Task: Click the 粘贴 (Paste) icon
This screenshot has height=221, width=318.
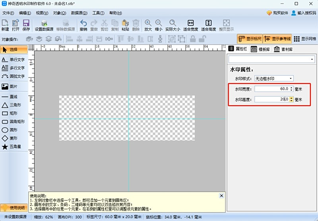Action: point(125,25)
